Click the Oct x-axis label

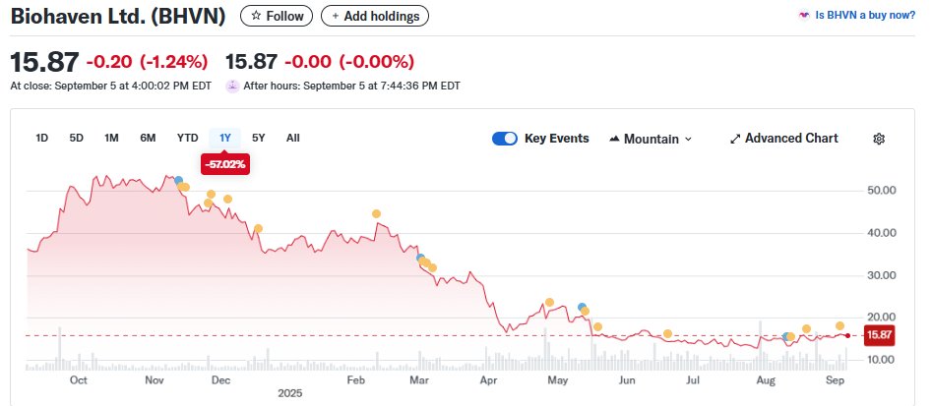(79, 380)
